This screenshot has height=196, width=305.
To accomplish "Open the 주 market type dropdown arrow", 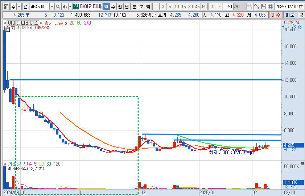I will tap(19, 7).
